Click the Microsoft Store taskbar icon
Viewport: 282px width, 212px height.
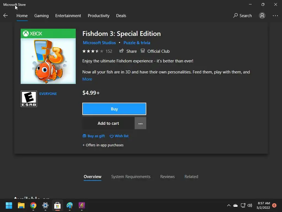(x=57, y=205)
